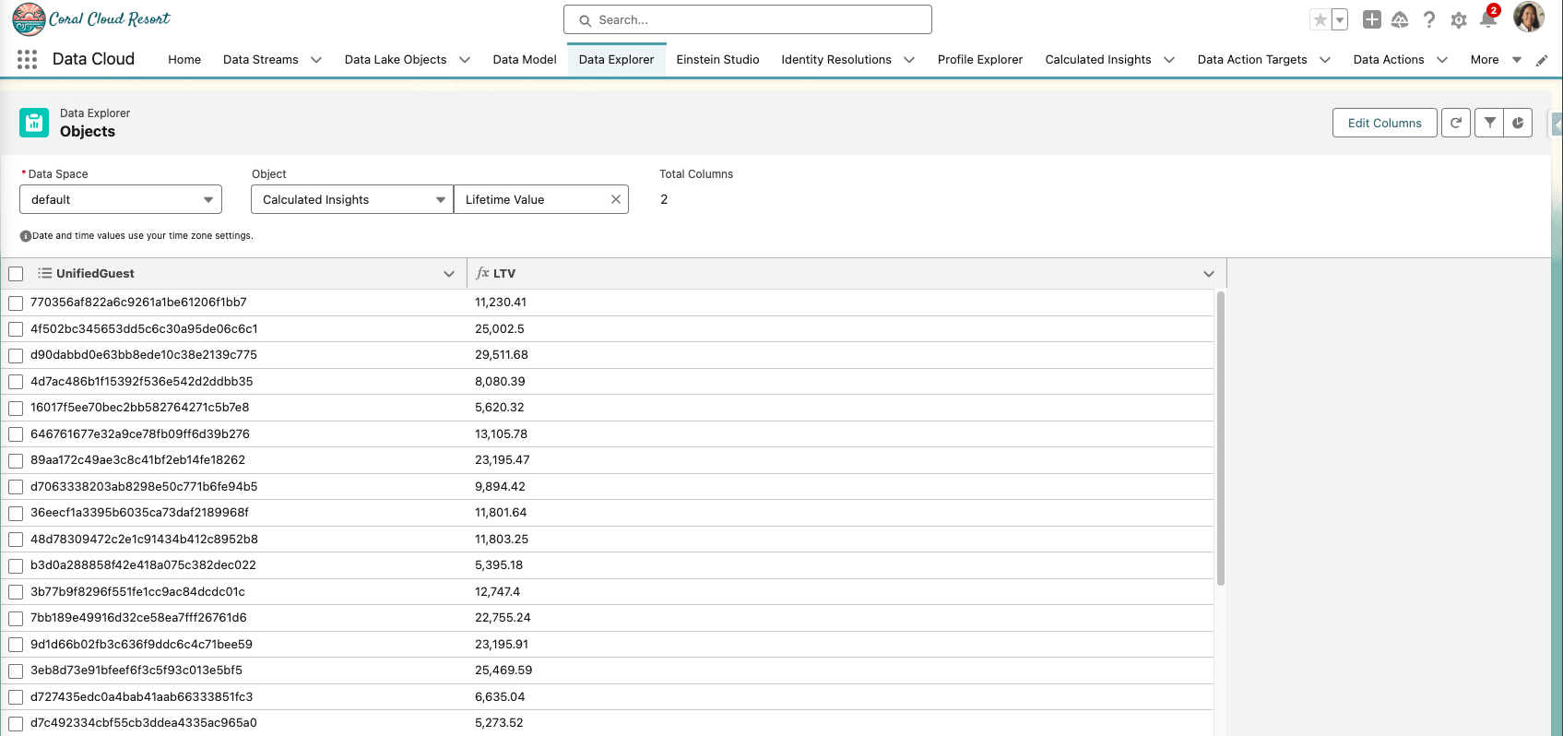1563x736 pixels.
Task: Check the row ending in 1206f1bb7
Action: click(16, 303)
